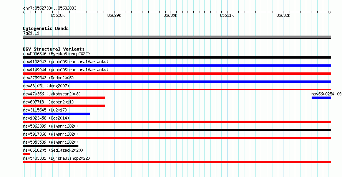Open the nsv5853589 (Almarri2020) label

coord(51,142)
